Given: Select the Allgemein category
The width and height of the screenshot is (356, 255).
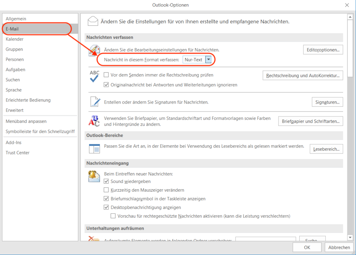Looking at the screenshot, I should point(40,19).
